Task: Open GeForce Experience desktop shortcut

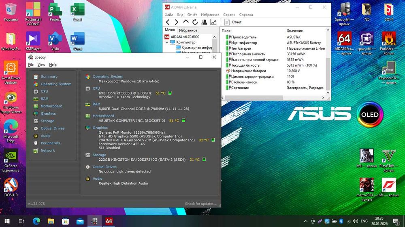Action: coord(11,161)
